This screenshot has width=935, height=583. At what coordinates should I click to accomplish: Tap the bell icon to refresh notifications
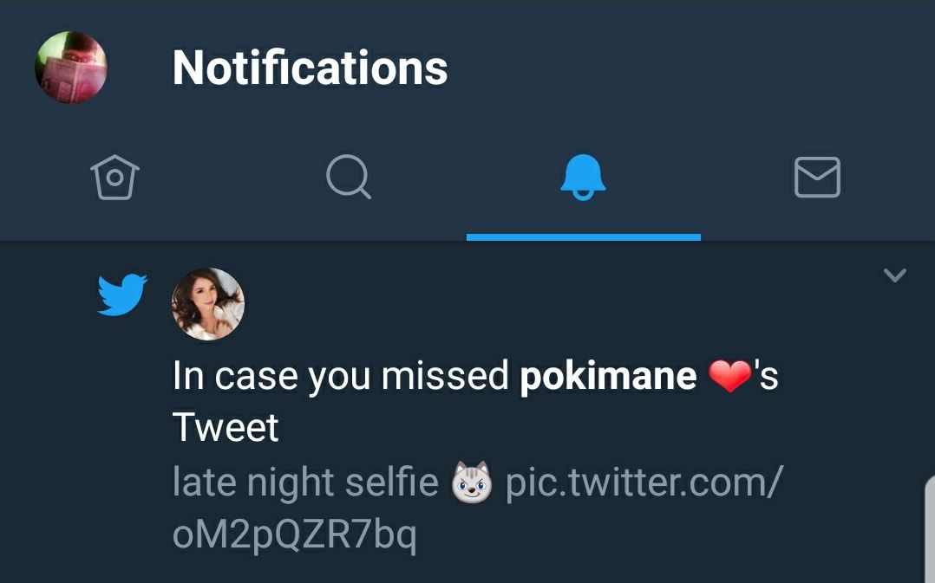(x=583, y=177)
